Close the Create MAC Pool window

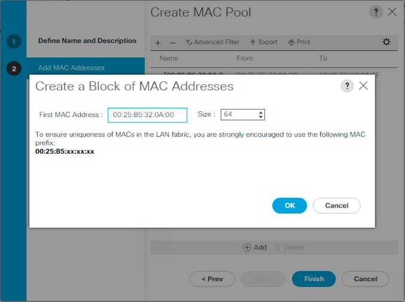coord(392,12)
